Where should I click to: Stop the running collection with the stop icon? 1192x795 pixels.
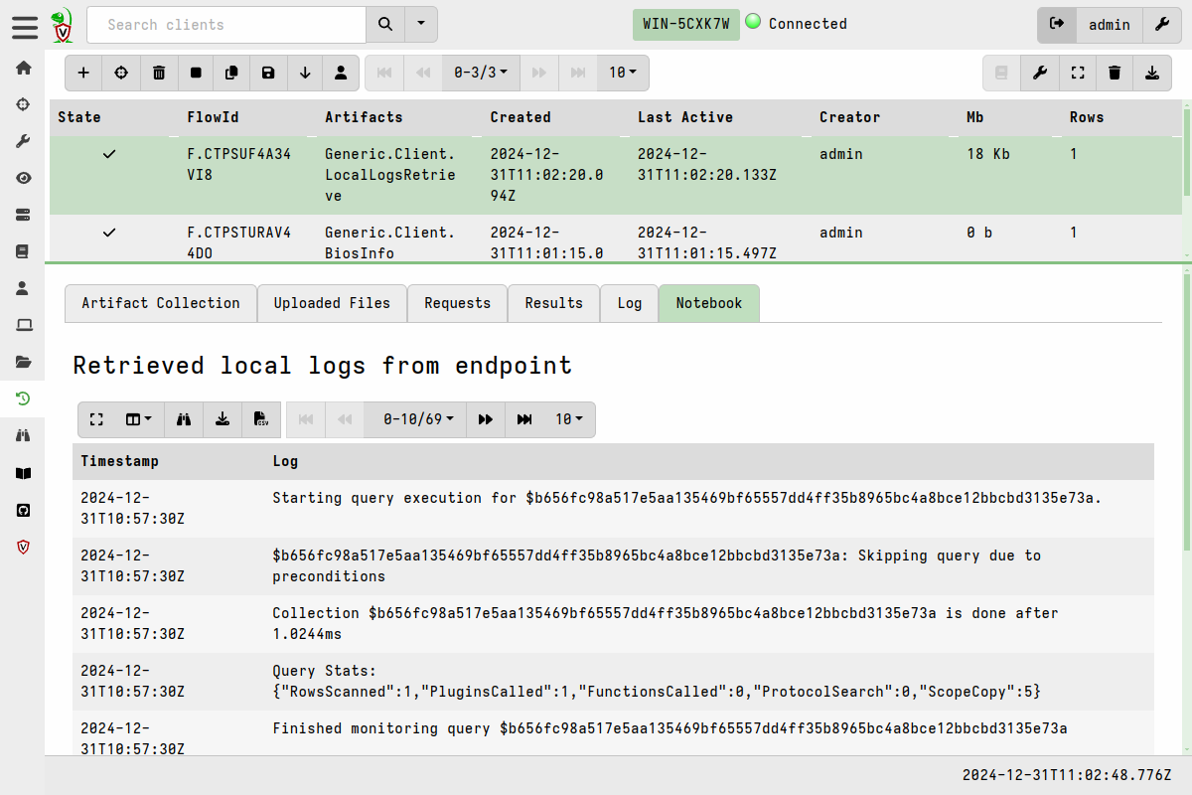tap(196, 73)
